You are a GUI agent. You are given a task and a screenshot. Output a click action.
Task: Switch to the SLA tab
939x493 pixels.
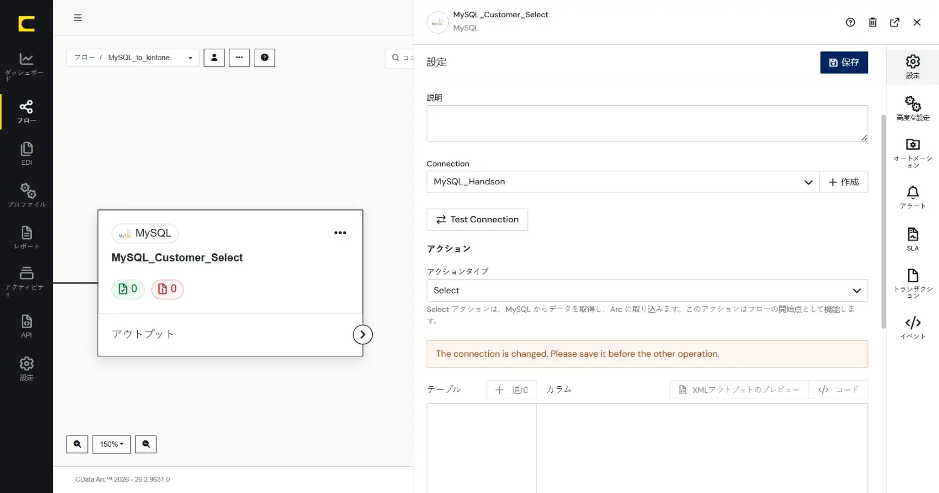click(x=913, y=239)
